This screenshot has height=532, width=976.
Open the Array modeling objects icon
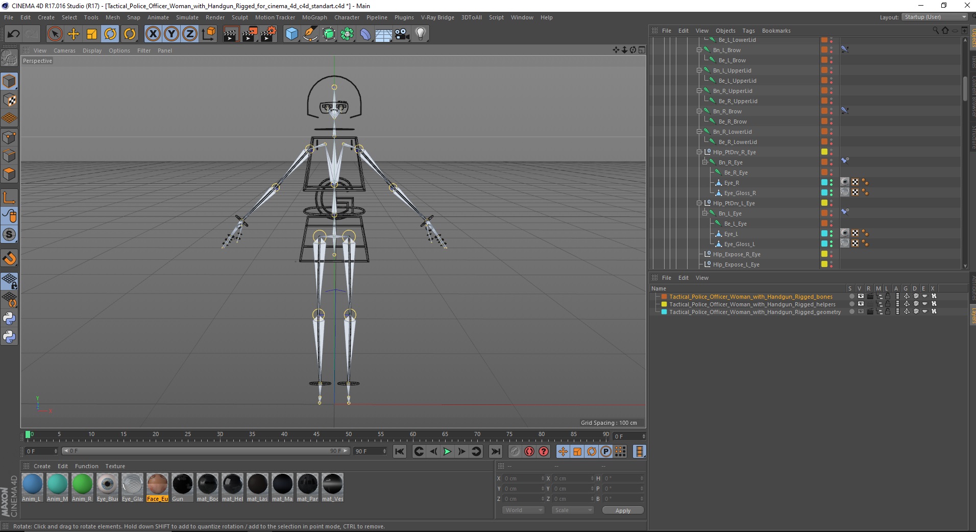(347, 34)
